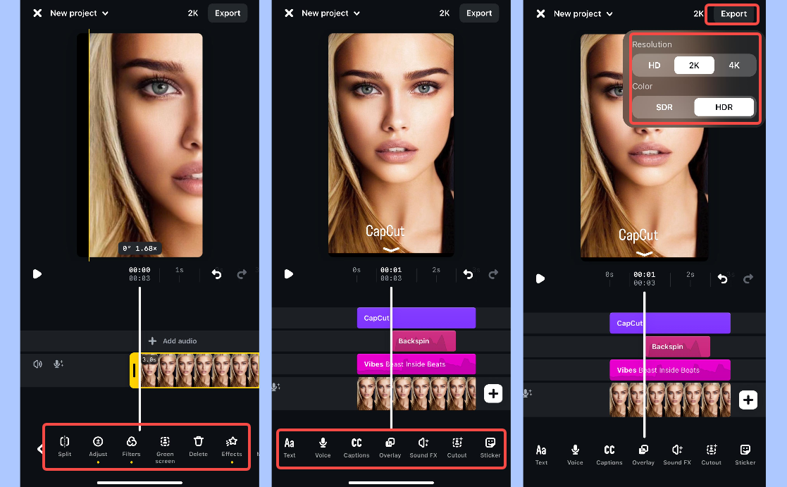Close project with X in middle screen
The height and width of the screenshot is (487, 787).
[289, 13]
